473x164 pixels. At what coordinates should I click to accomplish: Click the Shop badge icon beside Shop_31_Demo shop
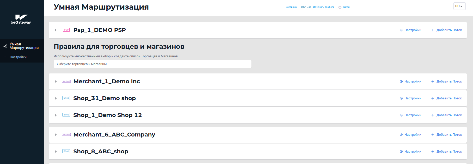(x=66, y=98)
